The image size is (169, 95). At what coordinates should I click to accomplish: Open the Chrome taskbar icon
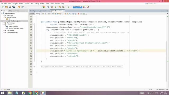pos(30,93)
